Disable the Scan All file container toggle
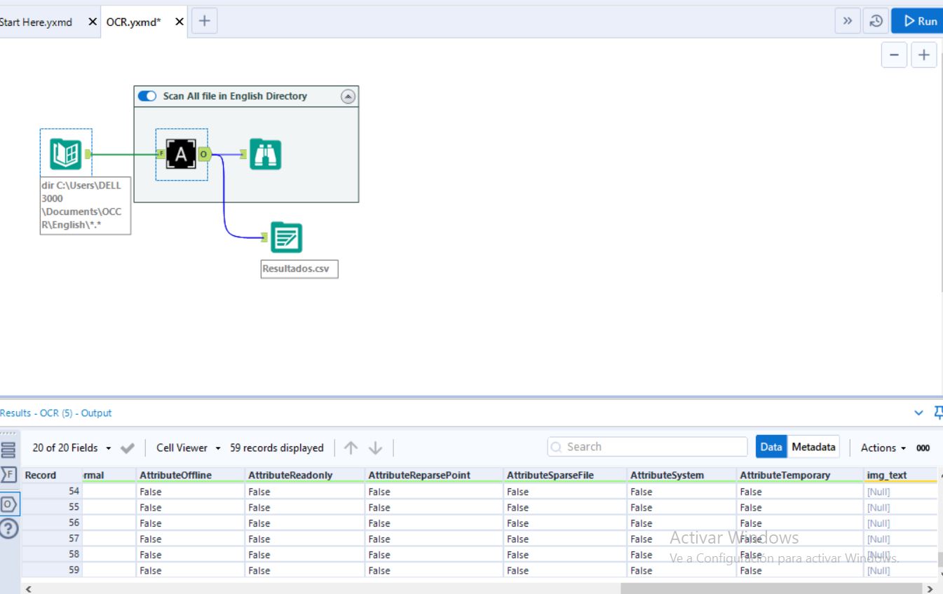 [147, 96]
